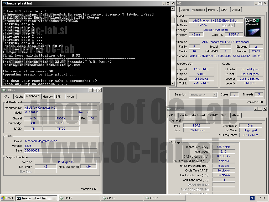269x202 pixels.
Task: Click the chipset value 790GX
Action: [61, 118]
